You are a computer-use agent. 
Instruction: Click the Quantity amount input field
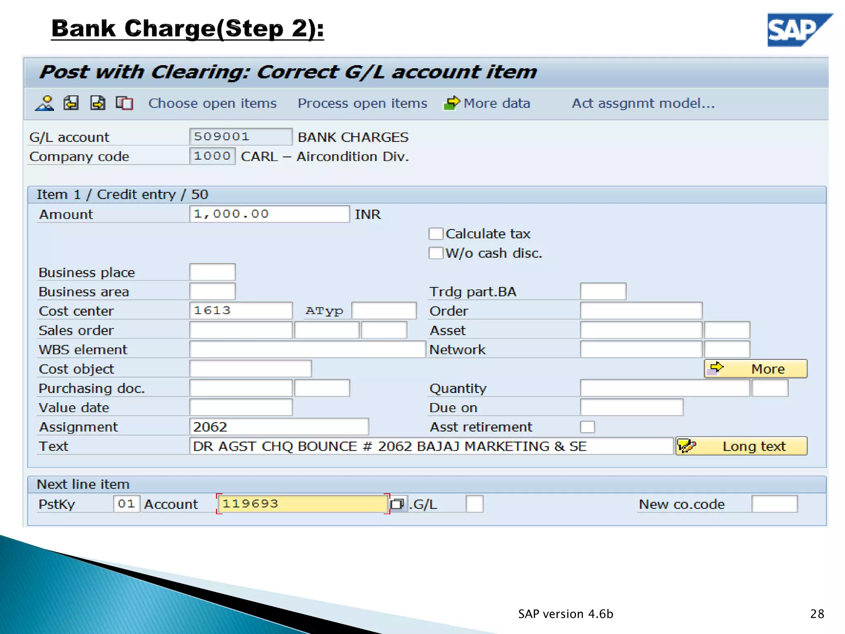[665, 388]
